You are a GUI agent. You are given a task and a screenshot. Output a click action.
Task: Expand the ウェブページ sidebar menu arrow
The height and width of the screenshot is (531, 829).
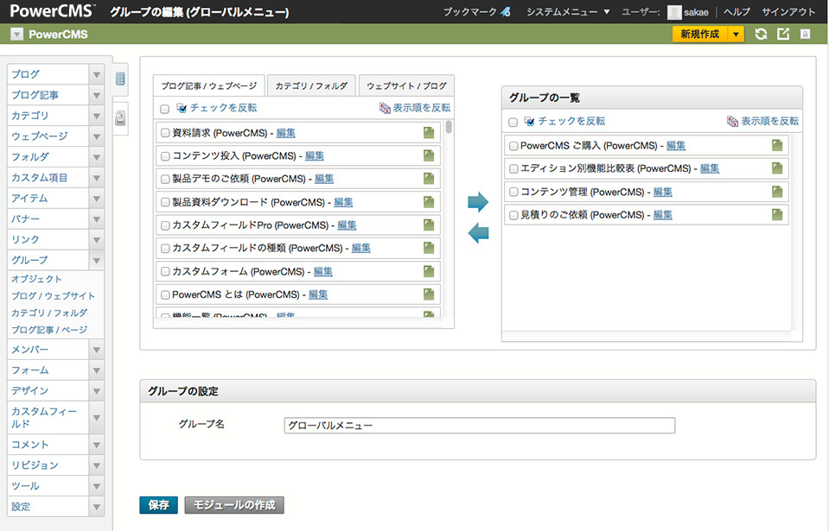tap(96, 136)
